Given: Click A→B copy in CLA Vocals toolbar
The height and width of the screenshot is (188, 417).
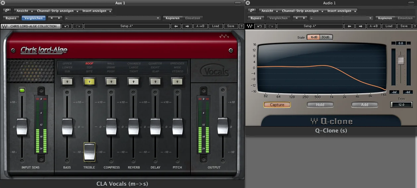Looking at the screenshot, I should coord(200,26).
